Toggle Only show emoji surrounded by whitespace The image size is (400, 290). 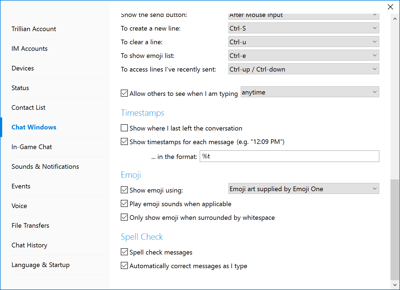124,217
